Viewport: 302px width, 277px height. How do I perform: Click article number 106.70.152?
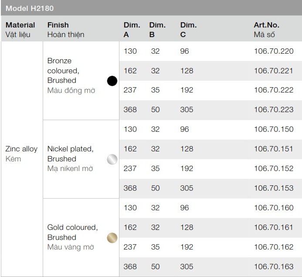[274, 168]
